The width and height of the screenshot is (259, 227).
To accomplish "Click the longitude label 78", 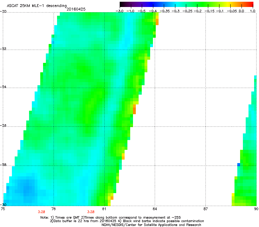I will click(54, 209).
